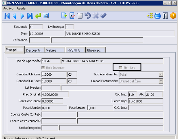Click the Referencia code field
178x139 pixels.
click(x=40, y=40)
